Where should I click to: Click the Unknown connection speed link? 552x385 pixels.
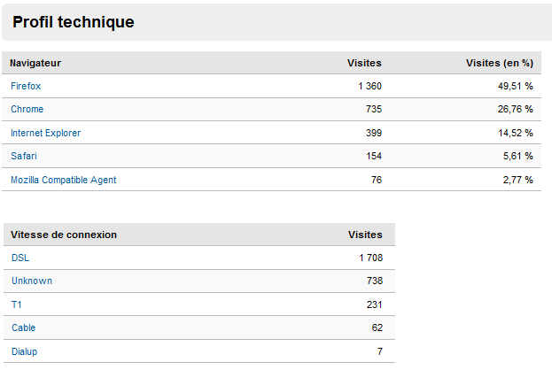32,281
